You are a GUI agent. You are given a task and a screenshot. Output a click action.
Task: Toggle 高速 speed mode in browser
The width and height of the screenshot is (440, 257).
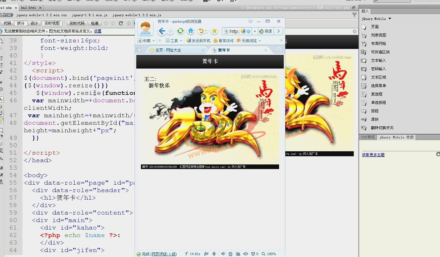click(x=266, y=31)
